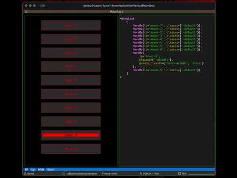
Task: Click the user name entry in the status bar
Action: point(29,174)
